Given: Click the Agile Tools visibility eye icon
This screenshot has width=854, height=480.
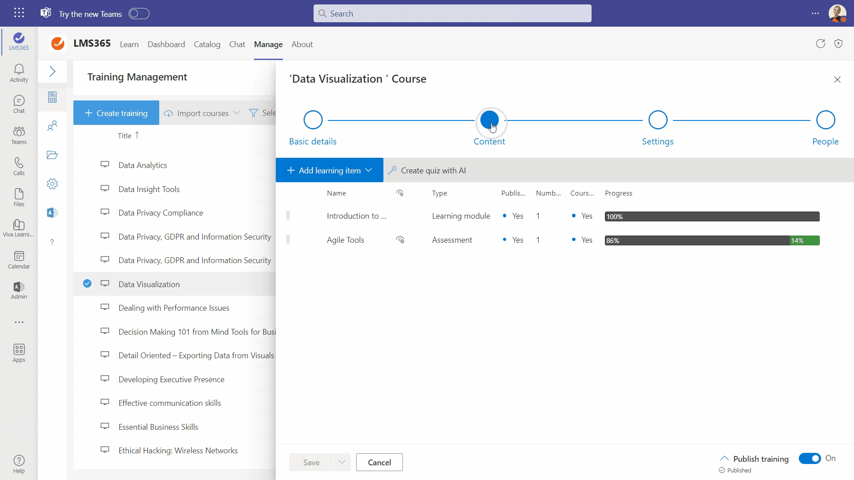Looking at the screenshot, I should pos(400,240).
